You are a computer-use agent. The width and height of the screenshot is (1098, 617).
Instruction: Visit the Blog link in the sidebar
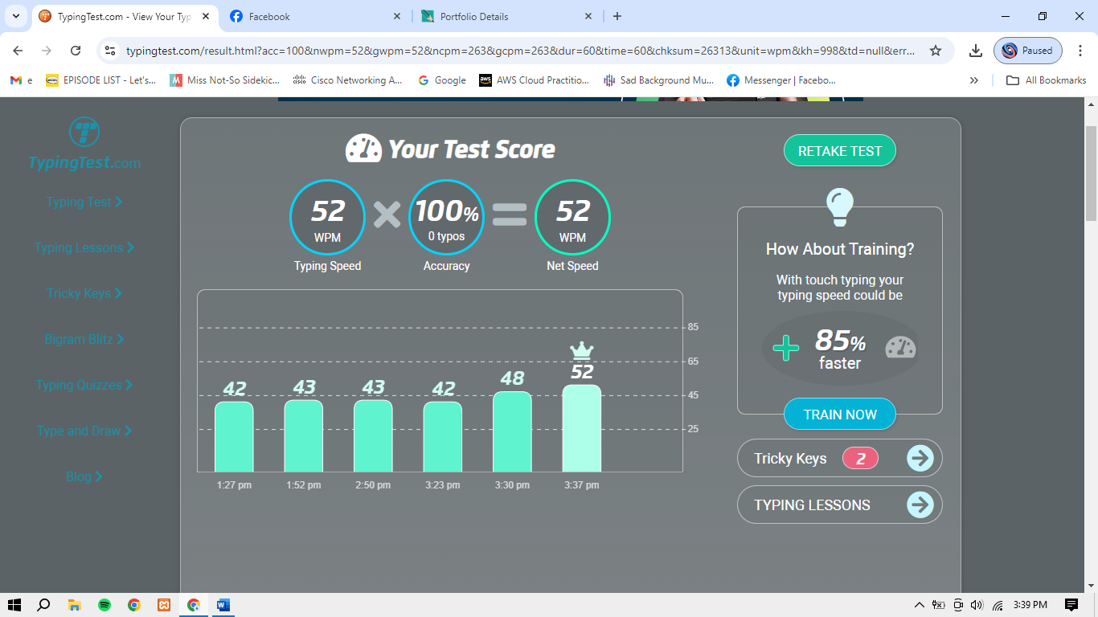coord(84,477)
